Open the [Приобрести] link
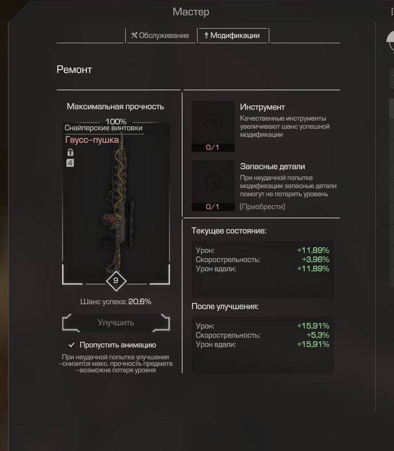Image resolution: width=394 pixels, height=451 pixels. (262, 206)
